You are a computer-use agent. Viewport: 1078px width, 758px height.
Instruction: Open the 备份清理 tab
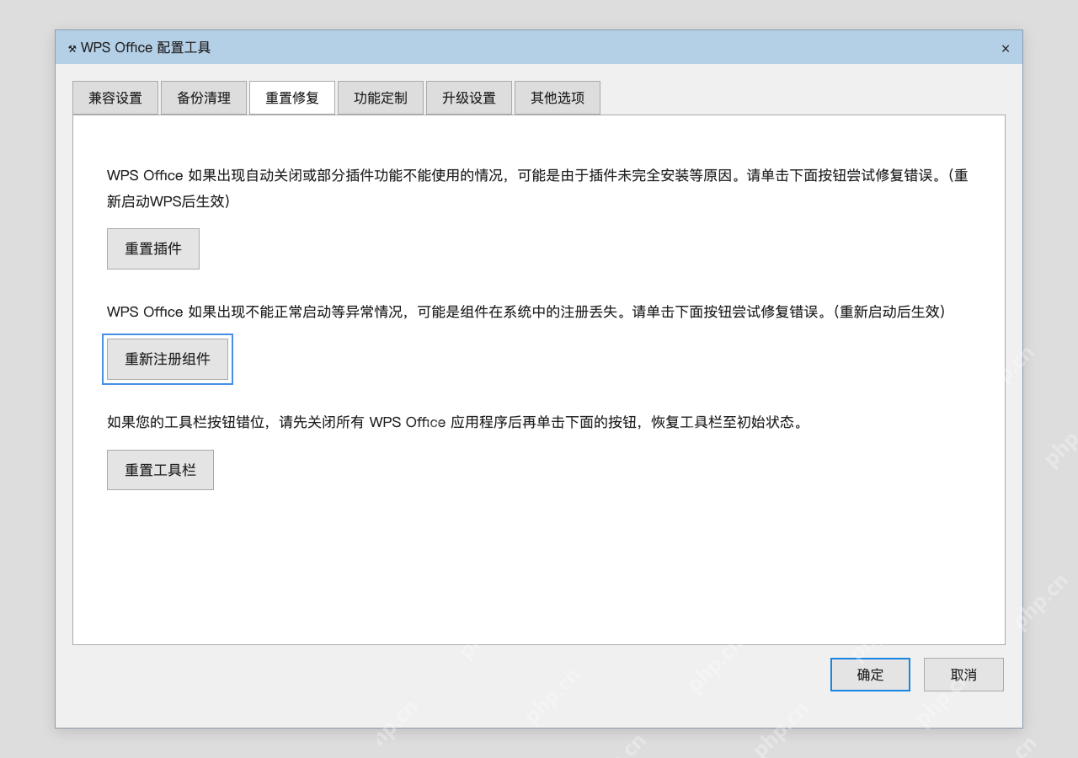(204, 98)
